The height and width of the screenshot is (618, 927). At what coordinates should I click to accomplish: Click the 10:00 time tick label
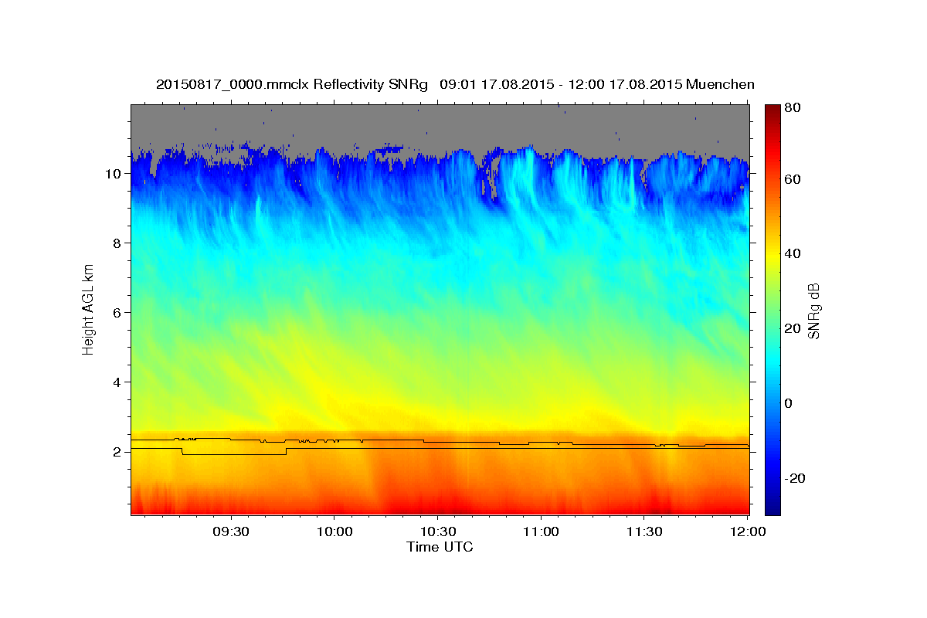coord(334,532)
